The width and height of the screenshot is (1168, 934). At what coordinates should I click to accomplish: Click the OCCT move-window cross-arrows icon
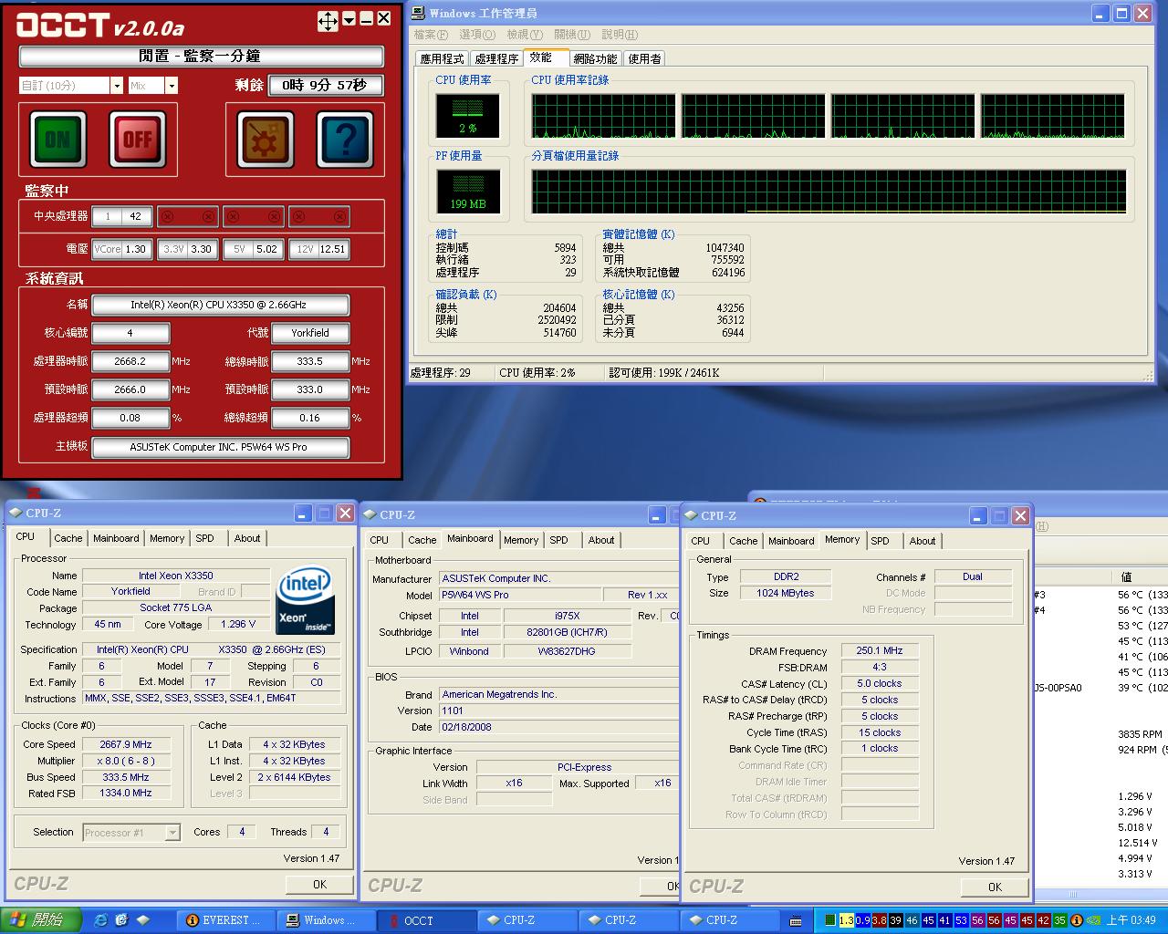328,22
